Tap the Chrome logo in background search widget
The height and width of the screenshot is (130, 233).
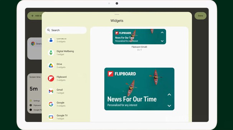click(33, 43)
